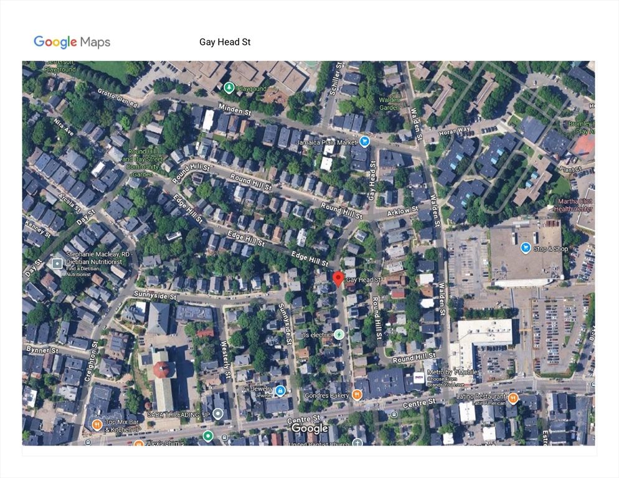This screenshot has height=478, width=619.
Task: Click the Alex's Chimis restaurant marker
Action: coord(139,443)
